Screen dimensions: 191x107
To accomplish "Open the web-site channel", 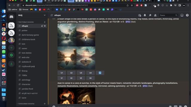I will [32, 57].
